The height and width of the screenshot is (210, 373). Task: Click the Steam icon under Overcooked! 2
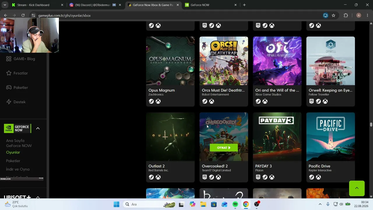pyautogui.click(x=211, y=177)
